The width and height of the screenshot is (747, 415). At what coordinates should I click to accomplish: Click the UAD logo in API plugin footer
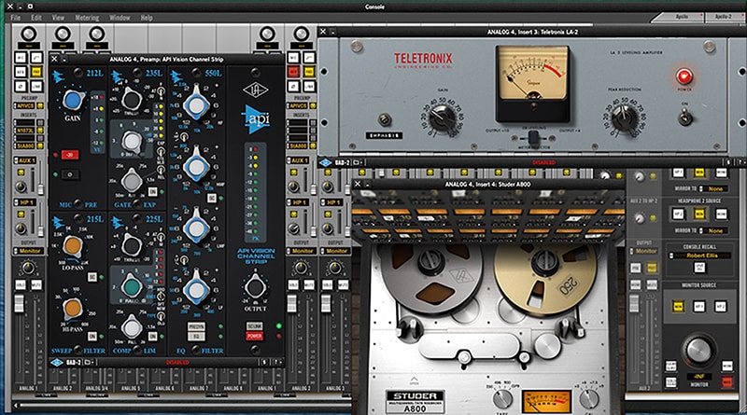coord(57,362)
